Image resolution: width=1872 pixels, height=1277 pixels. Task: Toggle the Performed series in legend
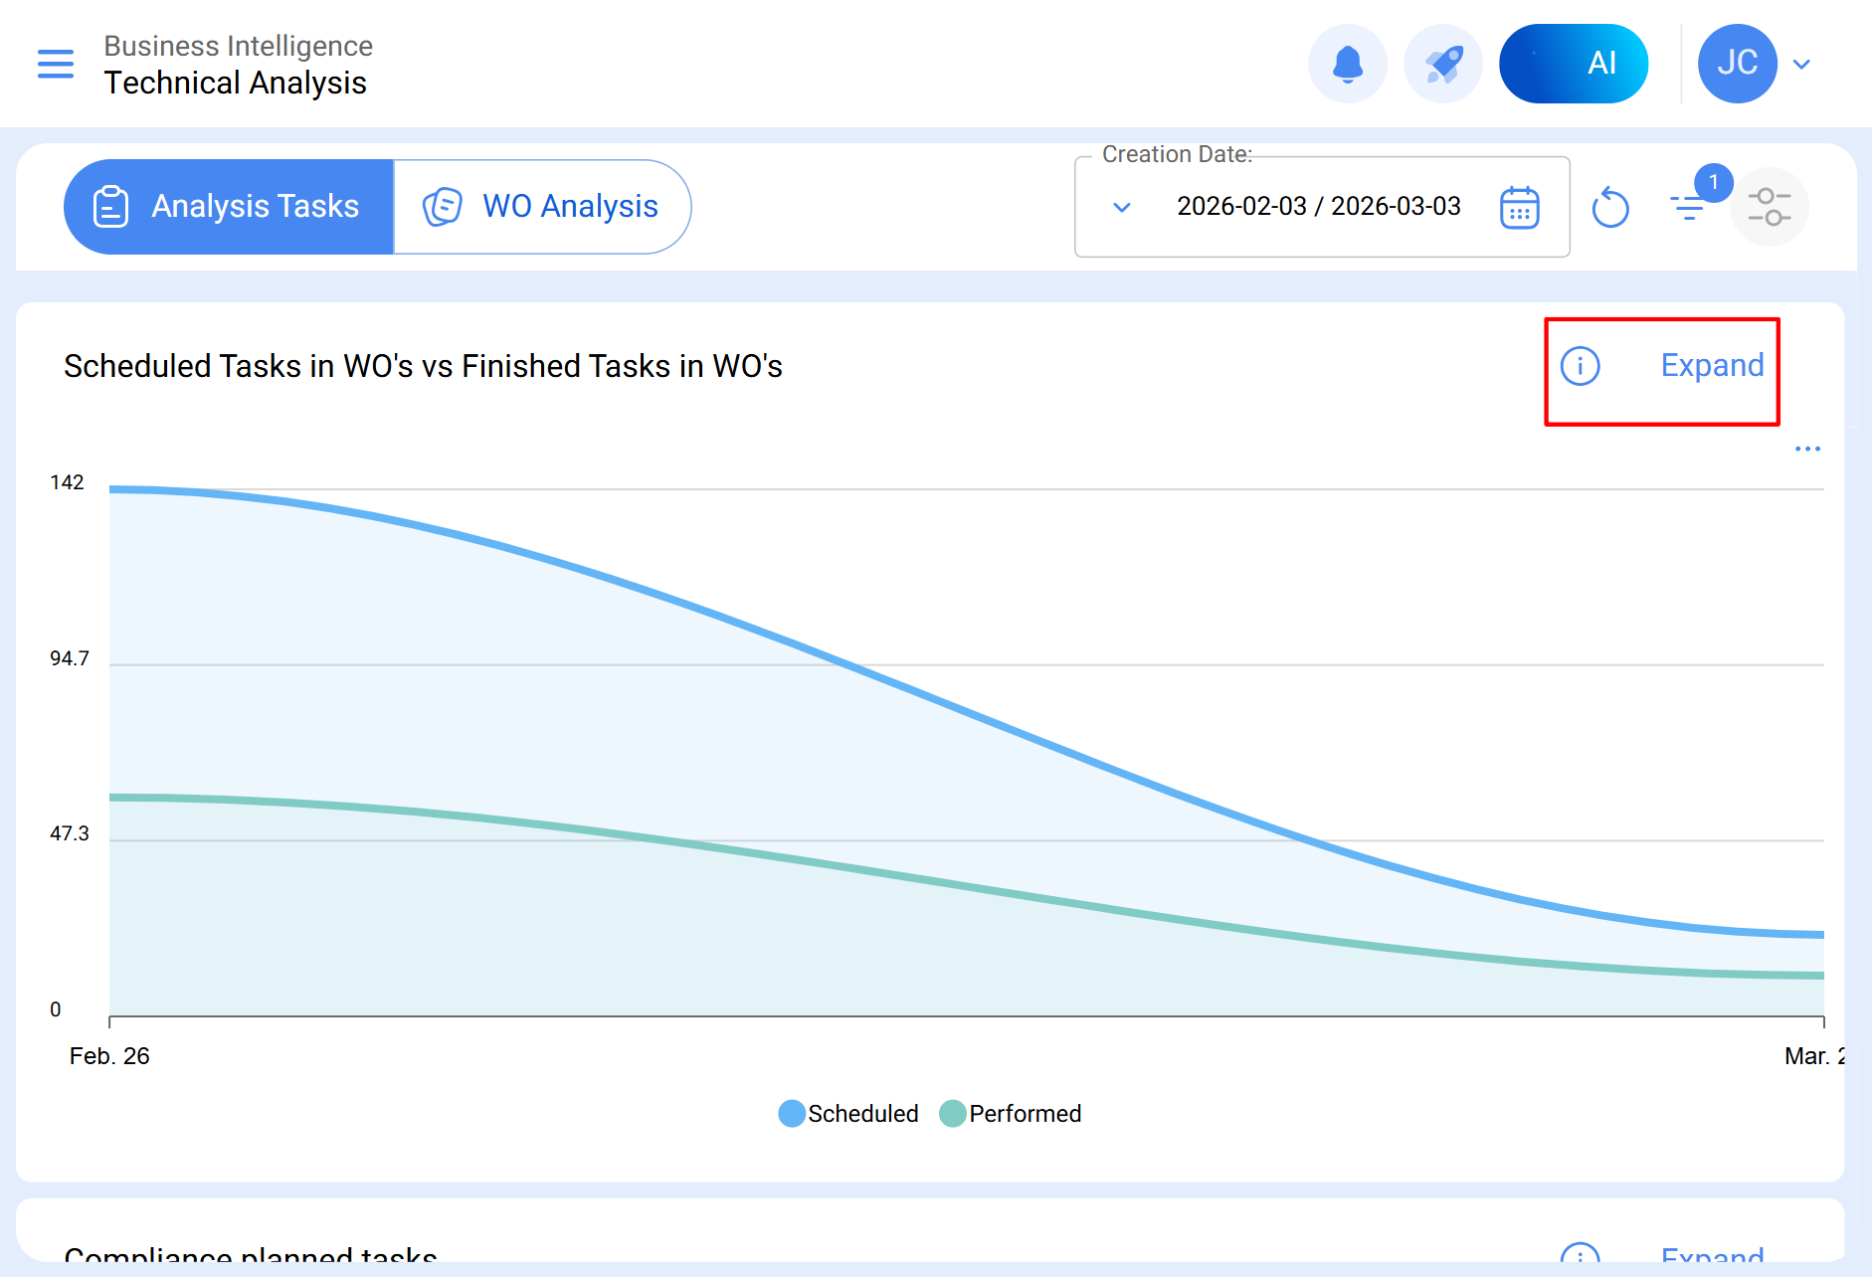click(1011, 1114)
